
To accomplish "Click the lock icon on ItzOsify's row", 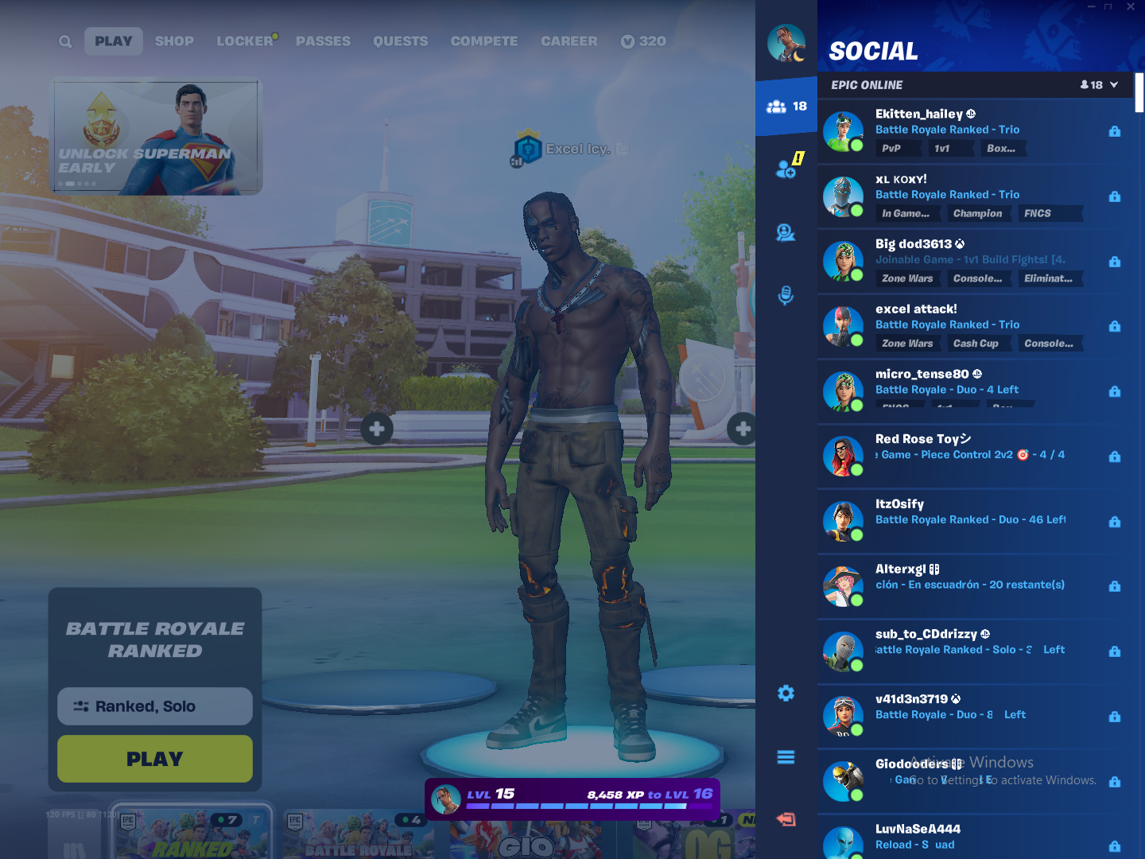I will tap(1115, 522).
